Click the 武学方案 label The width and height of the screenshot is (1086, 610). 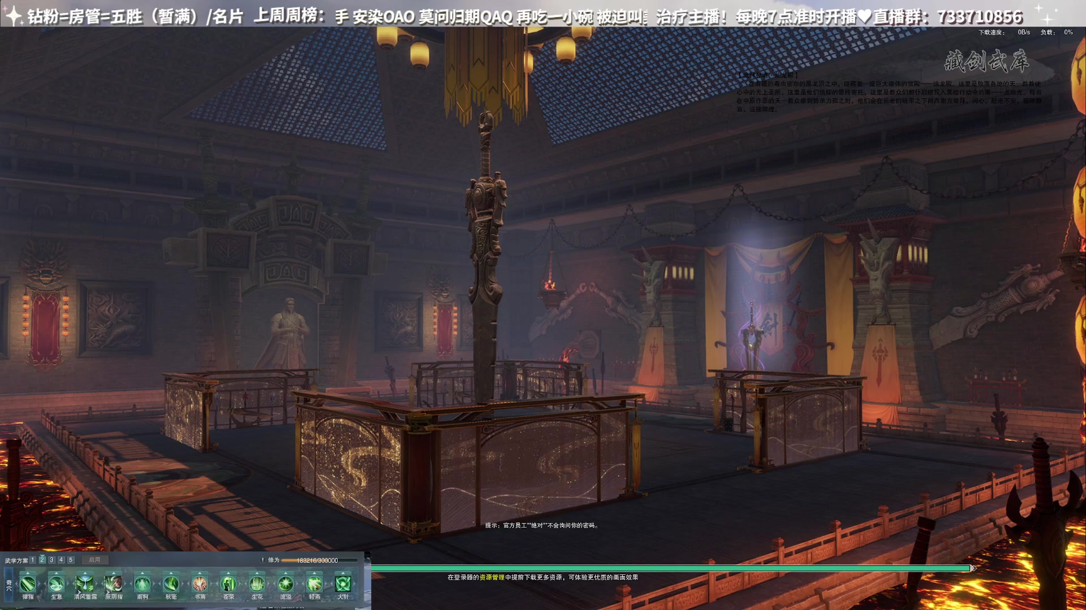(x=16, y=560)
